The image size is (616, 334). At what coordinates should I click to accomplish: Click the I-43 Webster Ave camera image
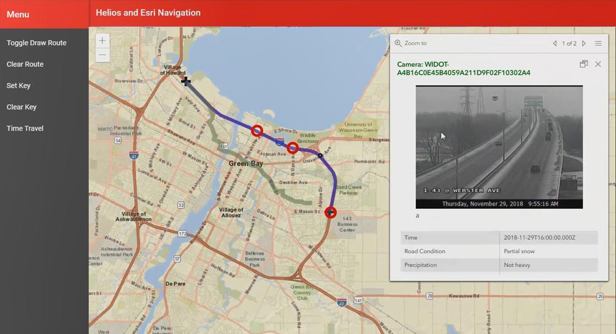[499, 147]
